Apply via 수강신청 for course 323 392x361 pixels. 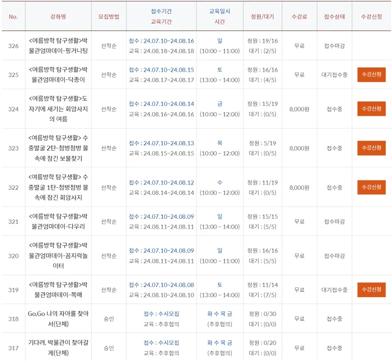371,148
